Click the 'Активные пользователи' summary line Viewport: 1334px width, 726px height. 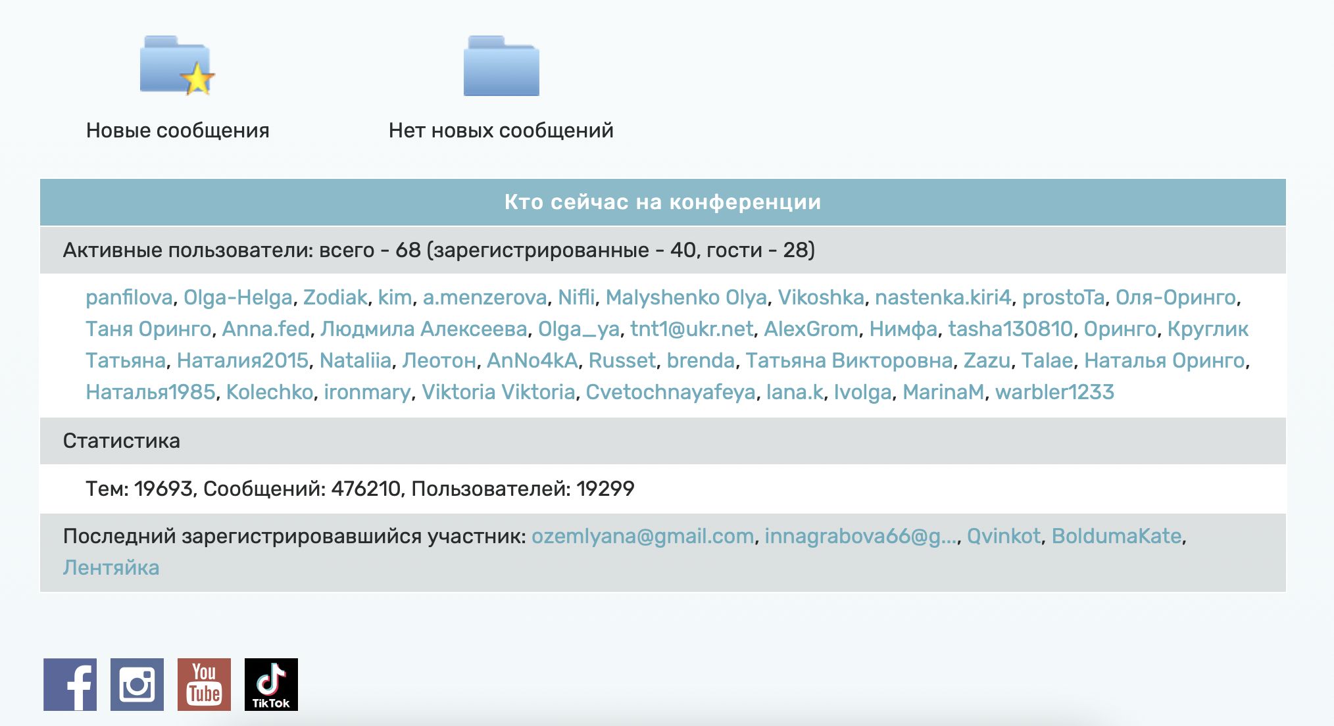click(439, 250)
